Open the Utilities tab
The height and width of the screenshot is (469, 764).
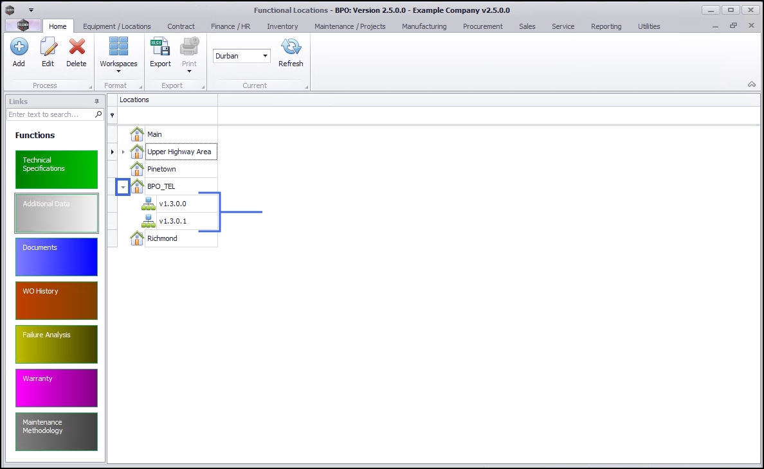tap(649, 26)
